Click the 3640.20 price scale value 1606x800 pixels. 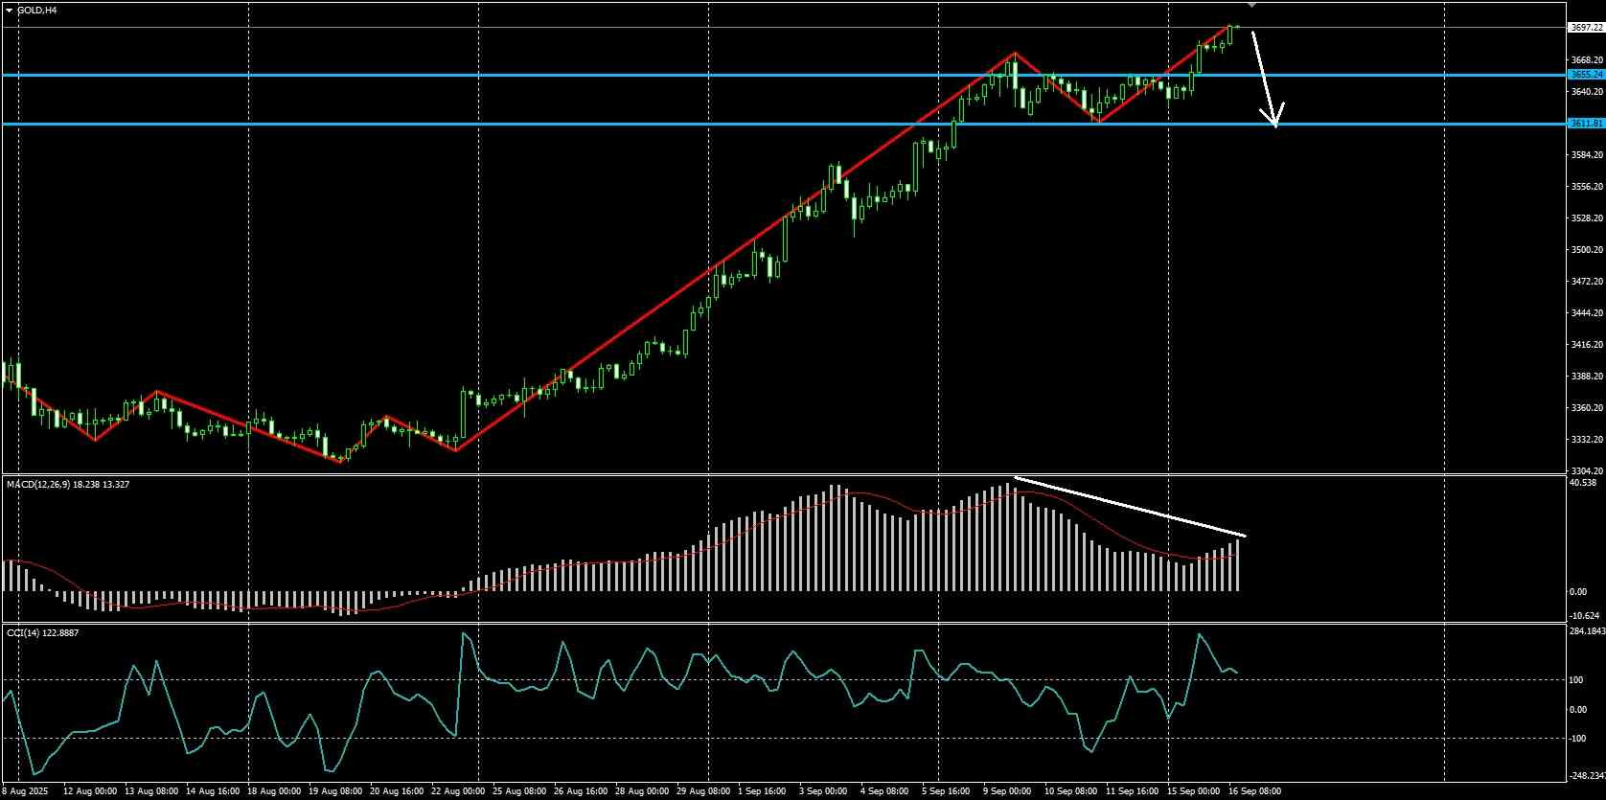[x=1588, y=92]
